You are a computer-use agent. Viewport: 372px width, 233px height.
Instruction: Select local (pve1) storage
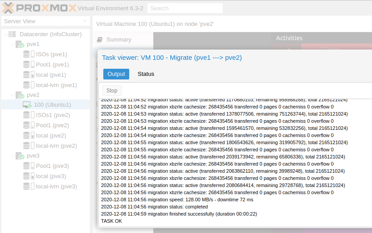pyautogui.click(x=51, y=75)
